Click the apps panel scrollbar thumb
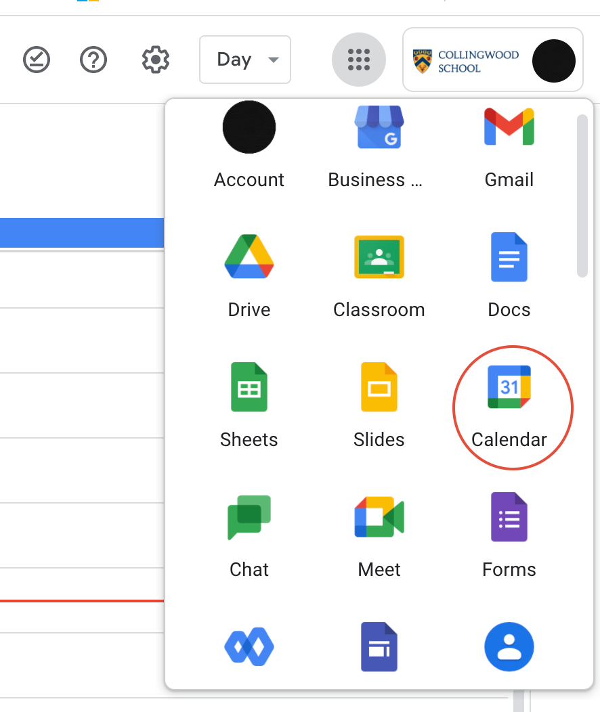This screenshot has height=712, width=600. click(x=582, y=196)
